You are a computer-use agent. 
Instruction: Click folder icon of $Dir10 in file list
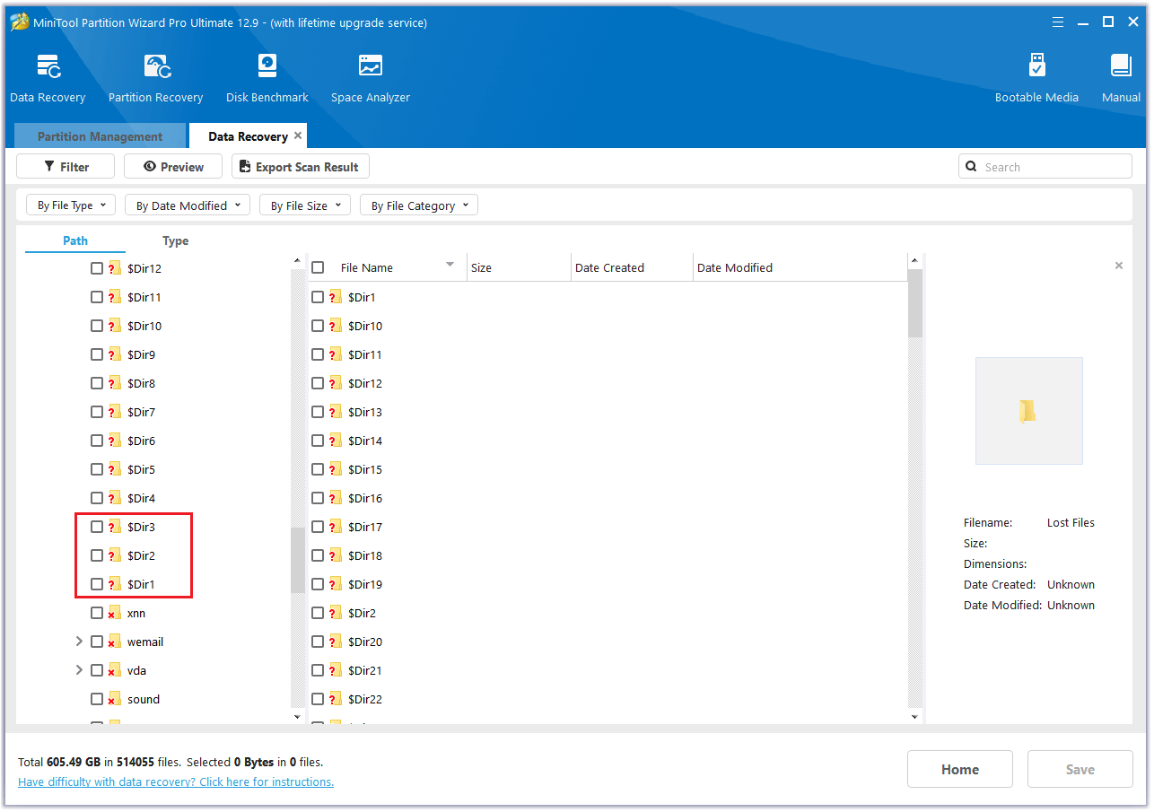click(336, 326)
